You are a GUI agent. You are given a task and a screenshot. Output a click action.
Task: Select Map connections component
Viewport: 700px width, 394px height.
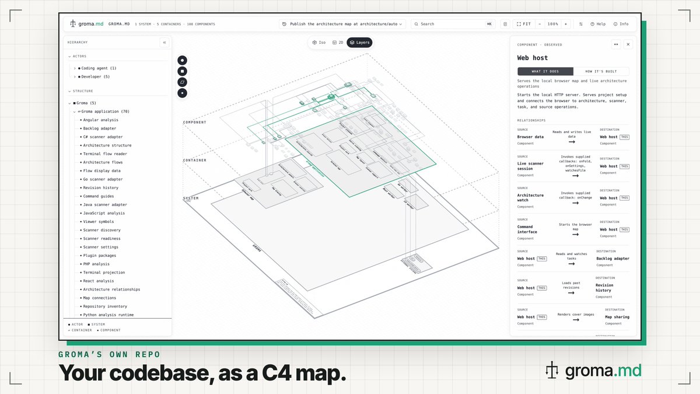tap(99, 298)
